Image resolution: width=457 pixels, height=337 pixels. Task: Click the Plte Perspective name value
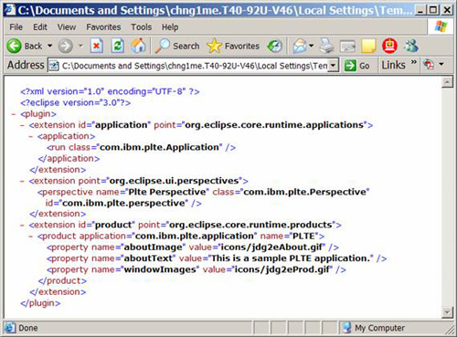167,192
